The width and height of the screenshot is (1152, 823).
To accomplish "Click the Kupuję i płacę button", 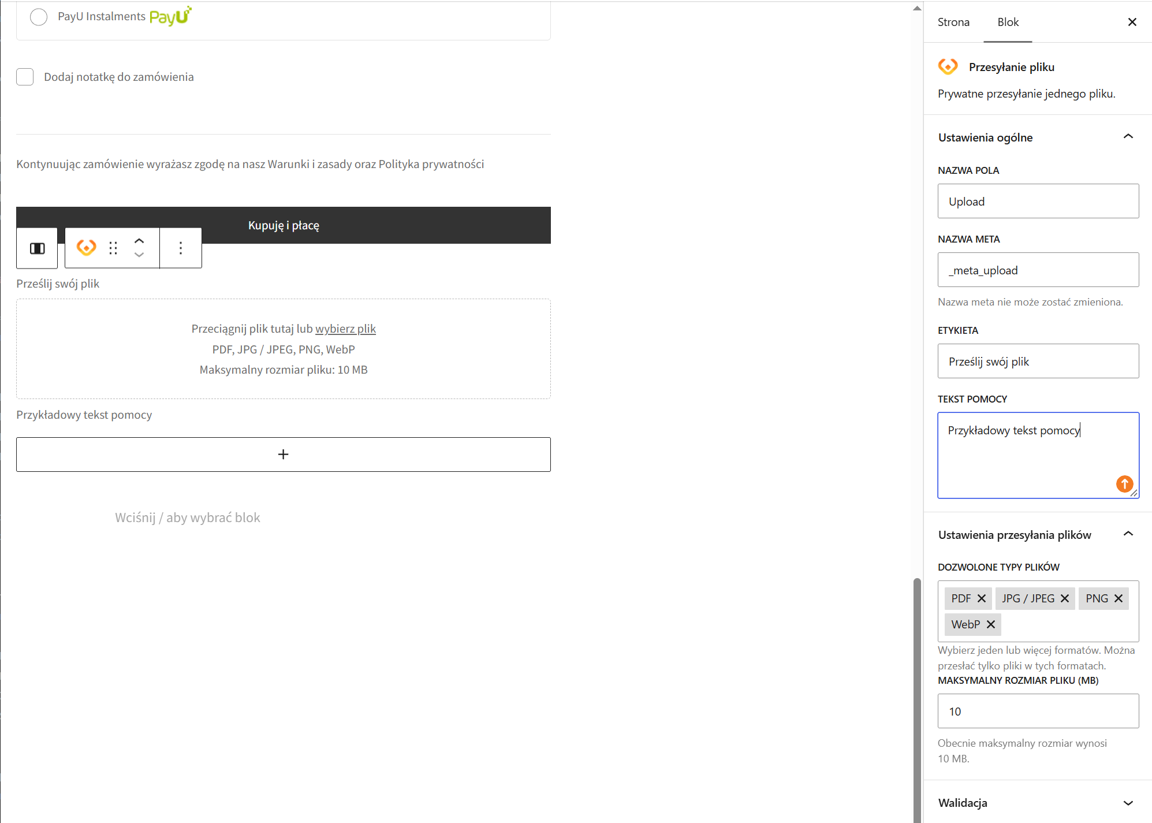I will pos(283,225).
